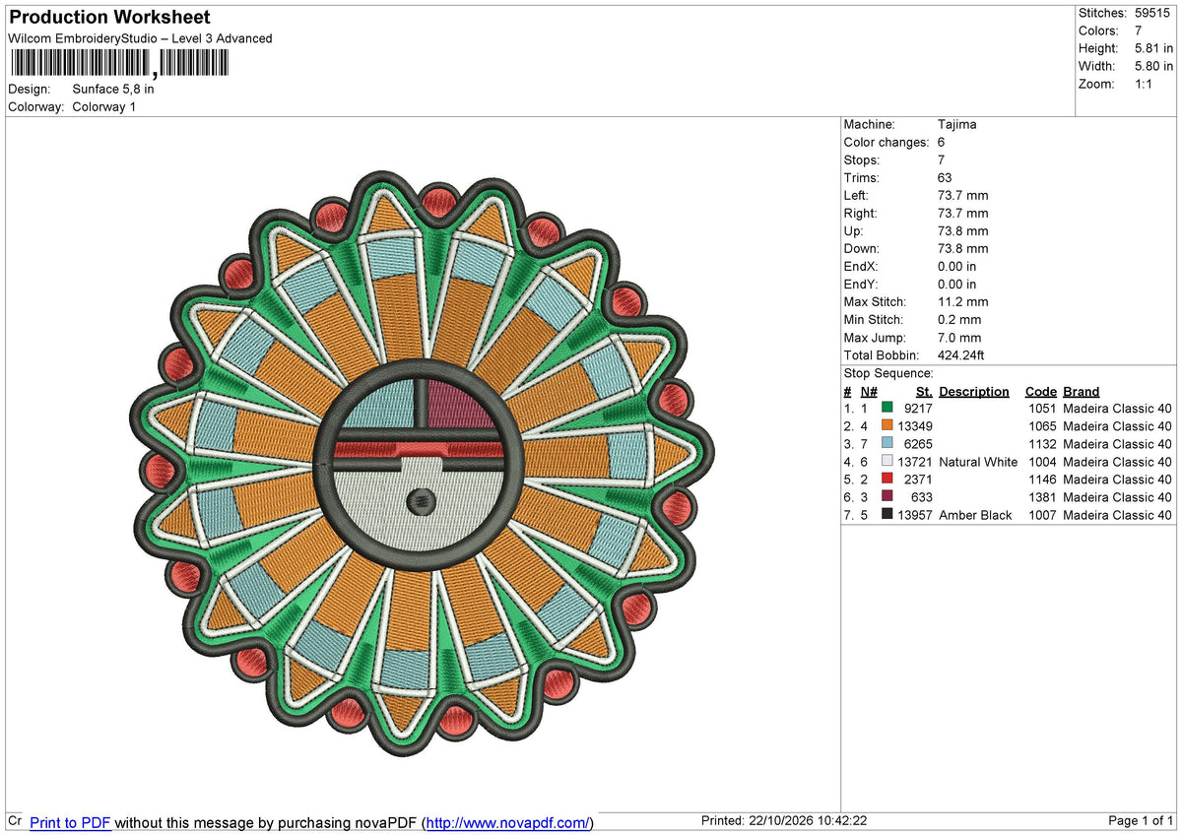Click the Colors value 7 in summary
1182x835 pixels.
1139,31
